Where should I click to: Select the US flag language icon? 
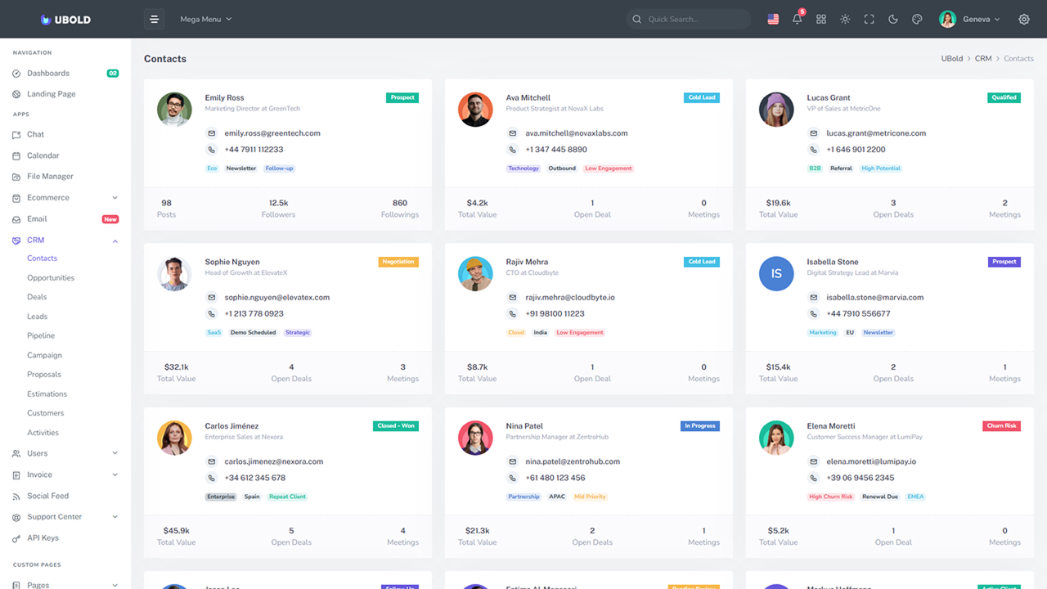click(x=773, y=19)
